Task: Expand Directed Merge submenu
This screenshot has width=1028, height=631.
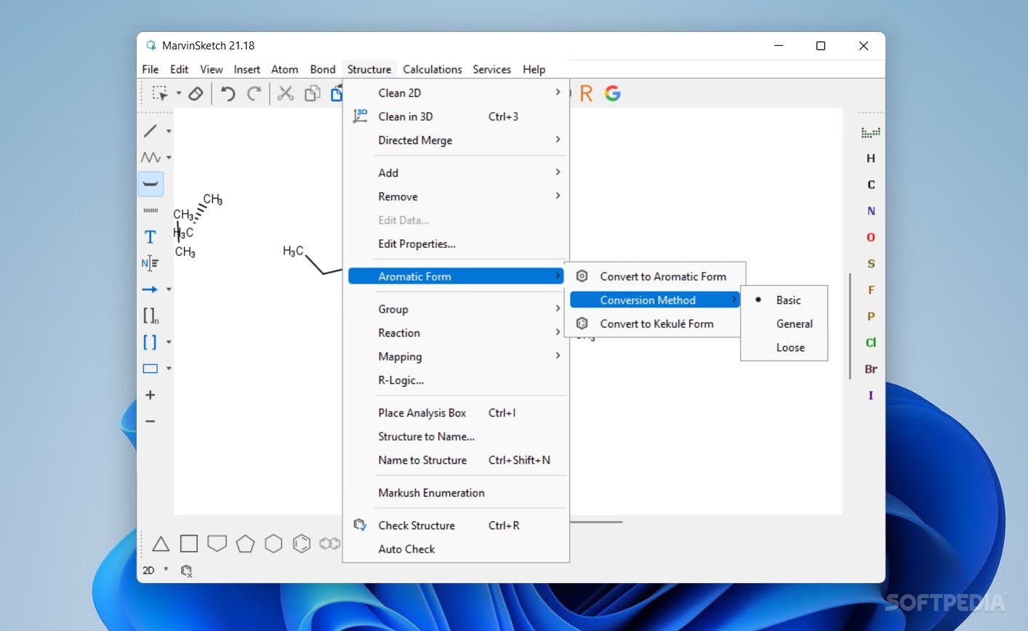Action: click(456, 140)
